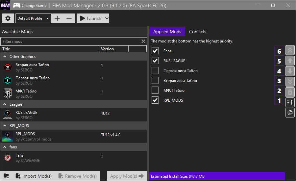Collapse the Other Graphics group
Viewport: 296px width, 181px height.
5,57
